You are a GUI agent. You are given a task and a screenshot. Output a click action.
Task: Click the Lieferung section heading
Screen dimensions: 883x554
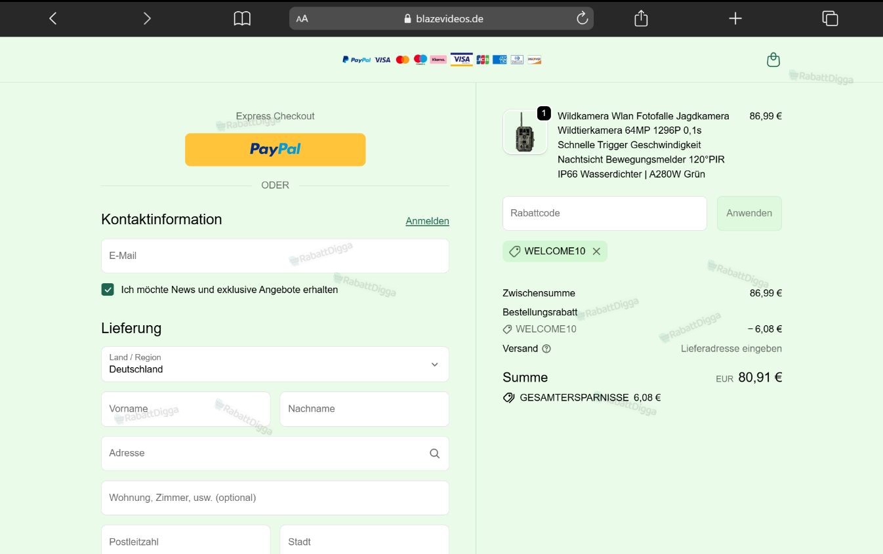(x=131, y=328)
